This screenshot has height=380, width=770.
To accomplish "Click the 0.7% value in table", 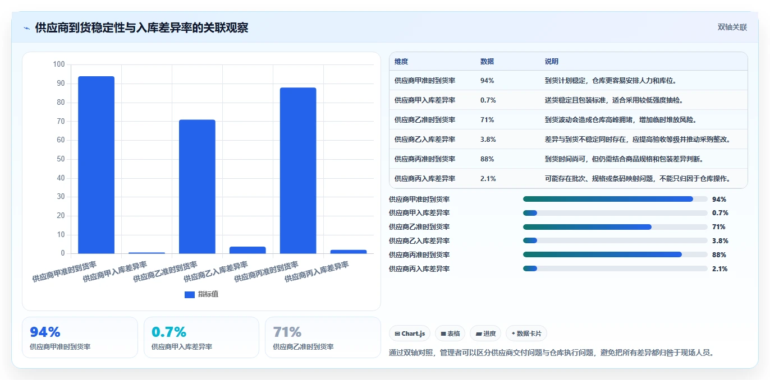I will tap(488, 100).
